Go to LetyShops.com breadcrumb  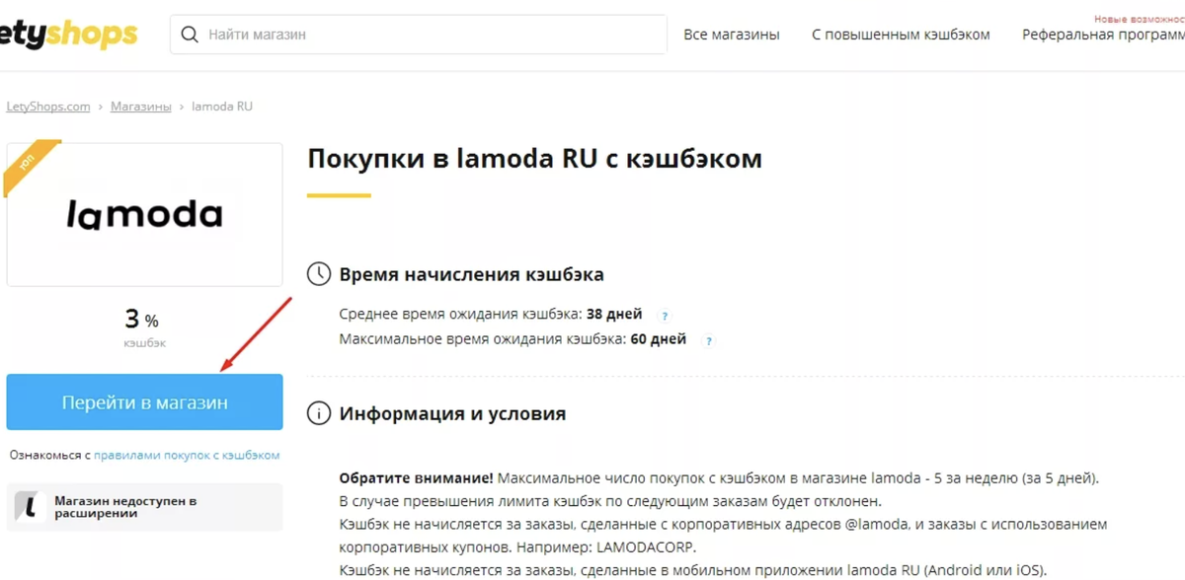coord(48,106)
